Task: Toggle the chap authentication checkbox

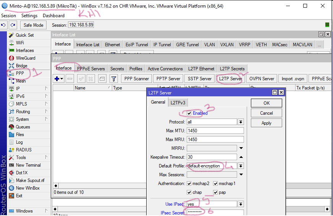Action: [x=189, y=192]
